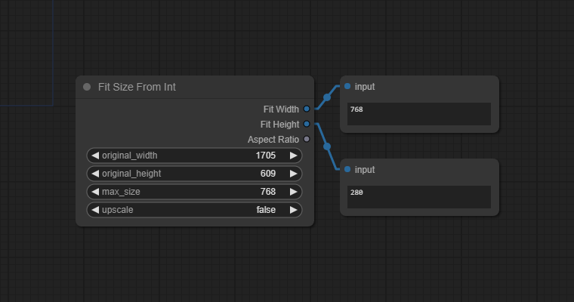Increase original_height with right arrow

(293, 174)
